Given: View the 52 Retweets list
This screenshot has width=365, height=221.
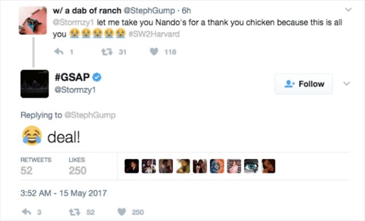Looking at the screenshot, I should [x=36, y=166].
